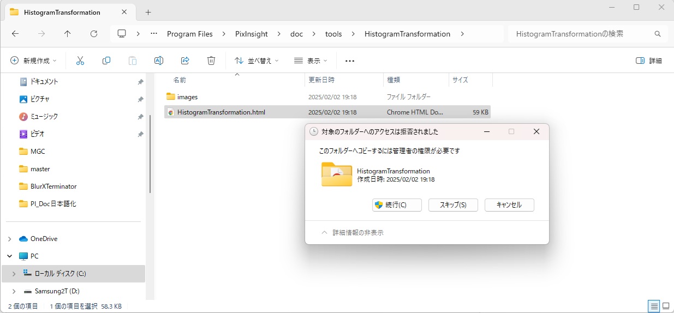Click the PC monitor icon in address bar
The image size is (674, 313).
tap(122, 34)
